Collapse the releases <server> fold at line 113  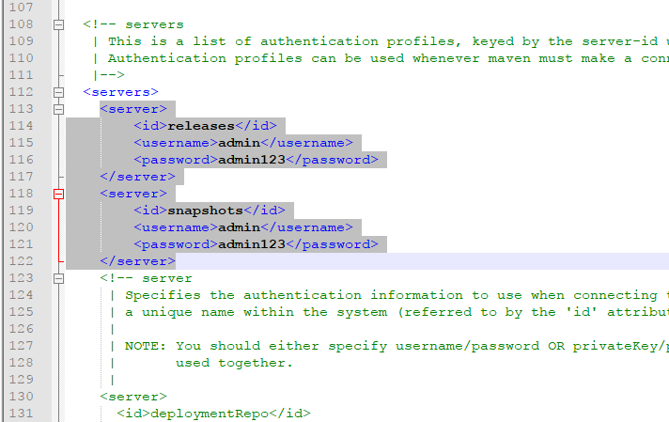[59, 109]
